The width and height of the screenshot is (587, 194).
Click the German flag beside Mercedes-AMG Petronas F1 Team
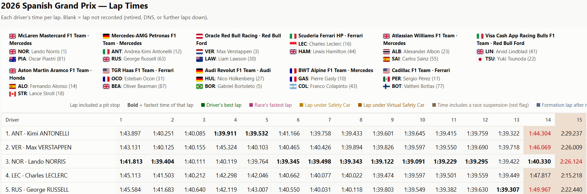[106, 36]
